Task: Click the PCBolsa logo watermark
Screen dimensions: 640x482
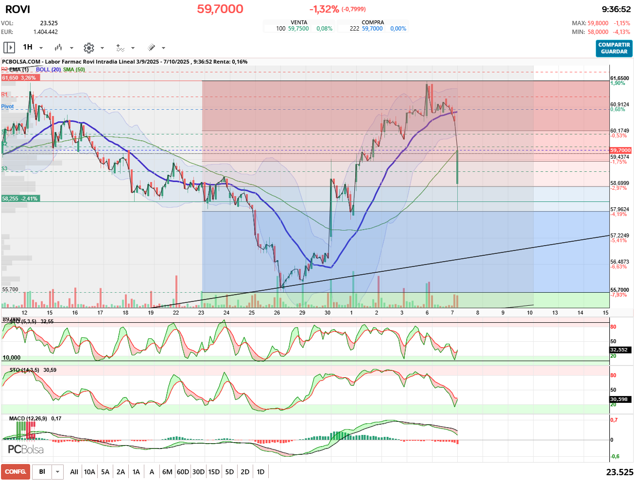Action: click(26, 449)
